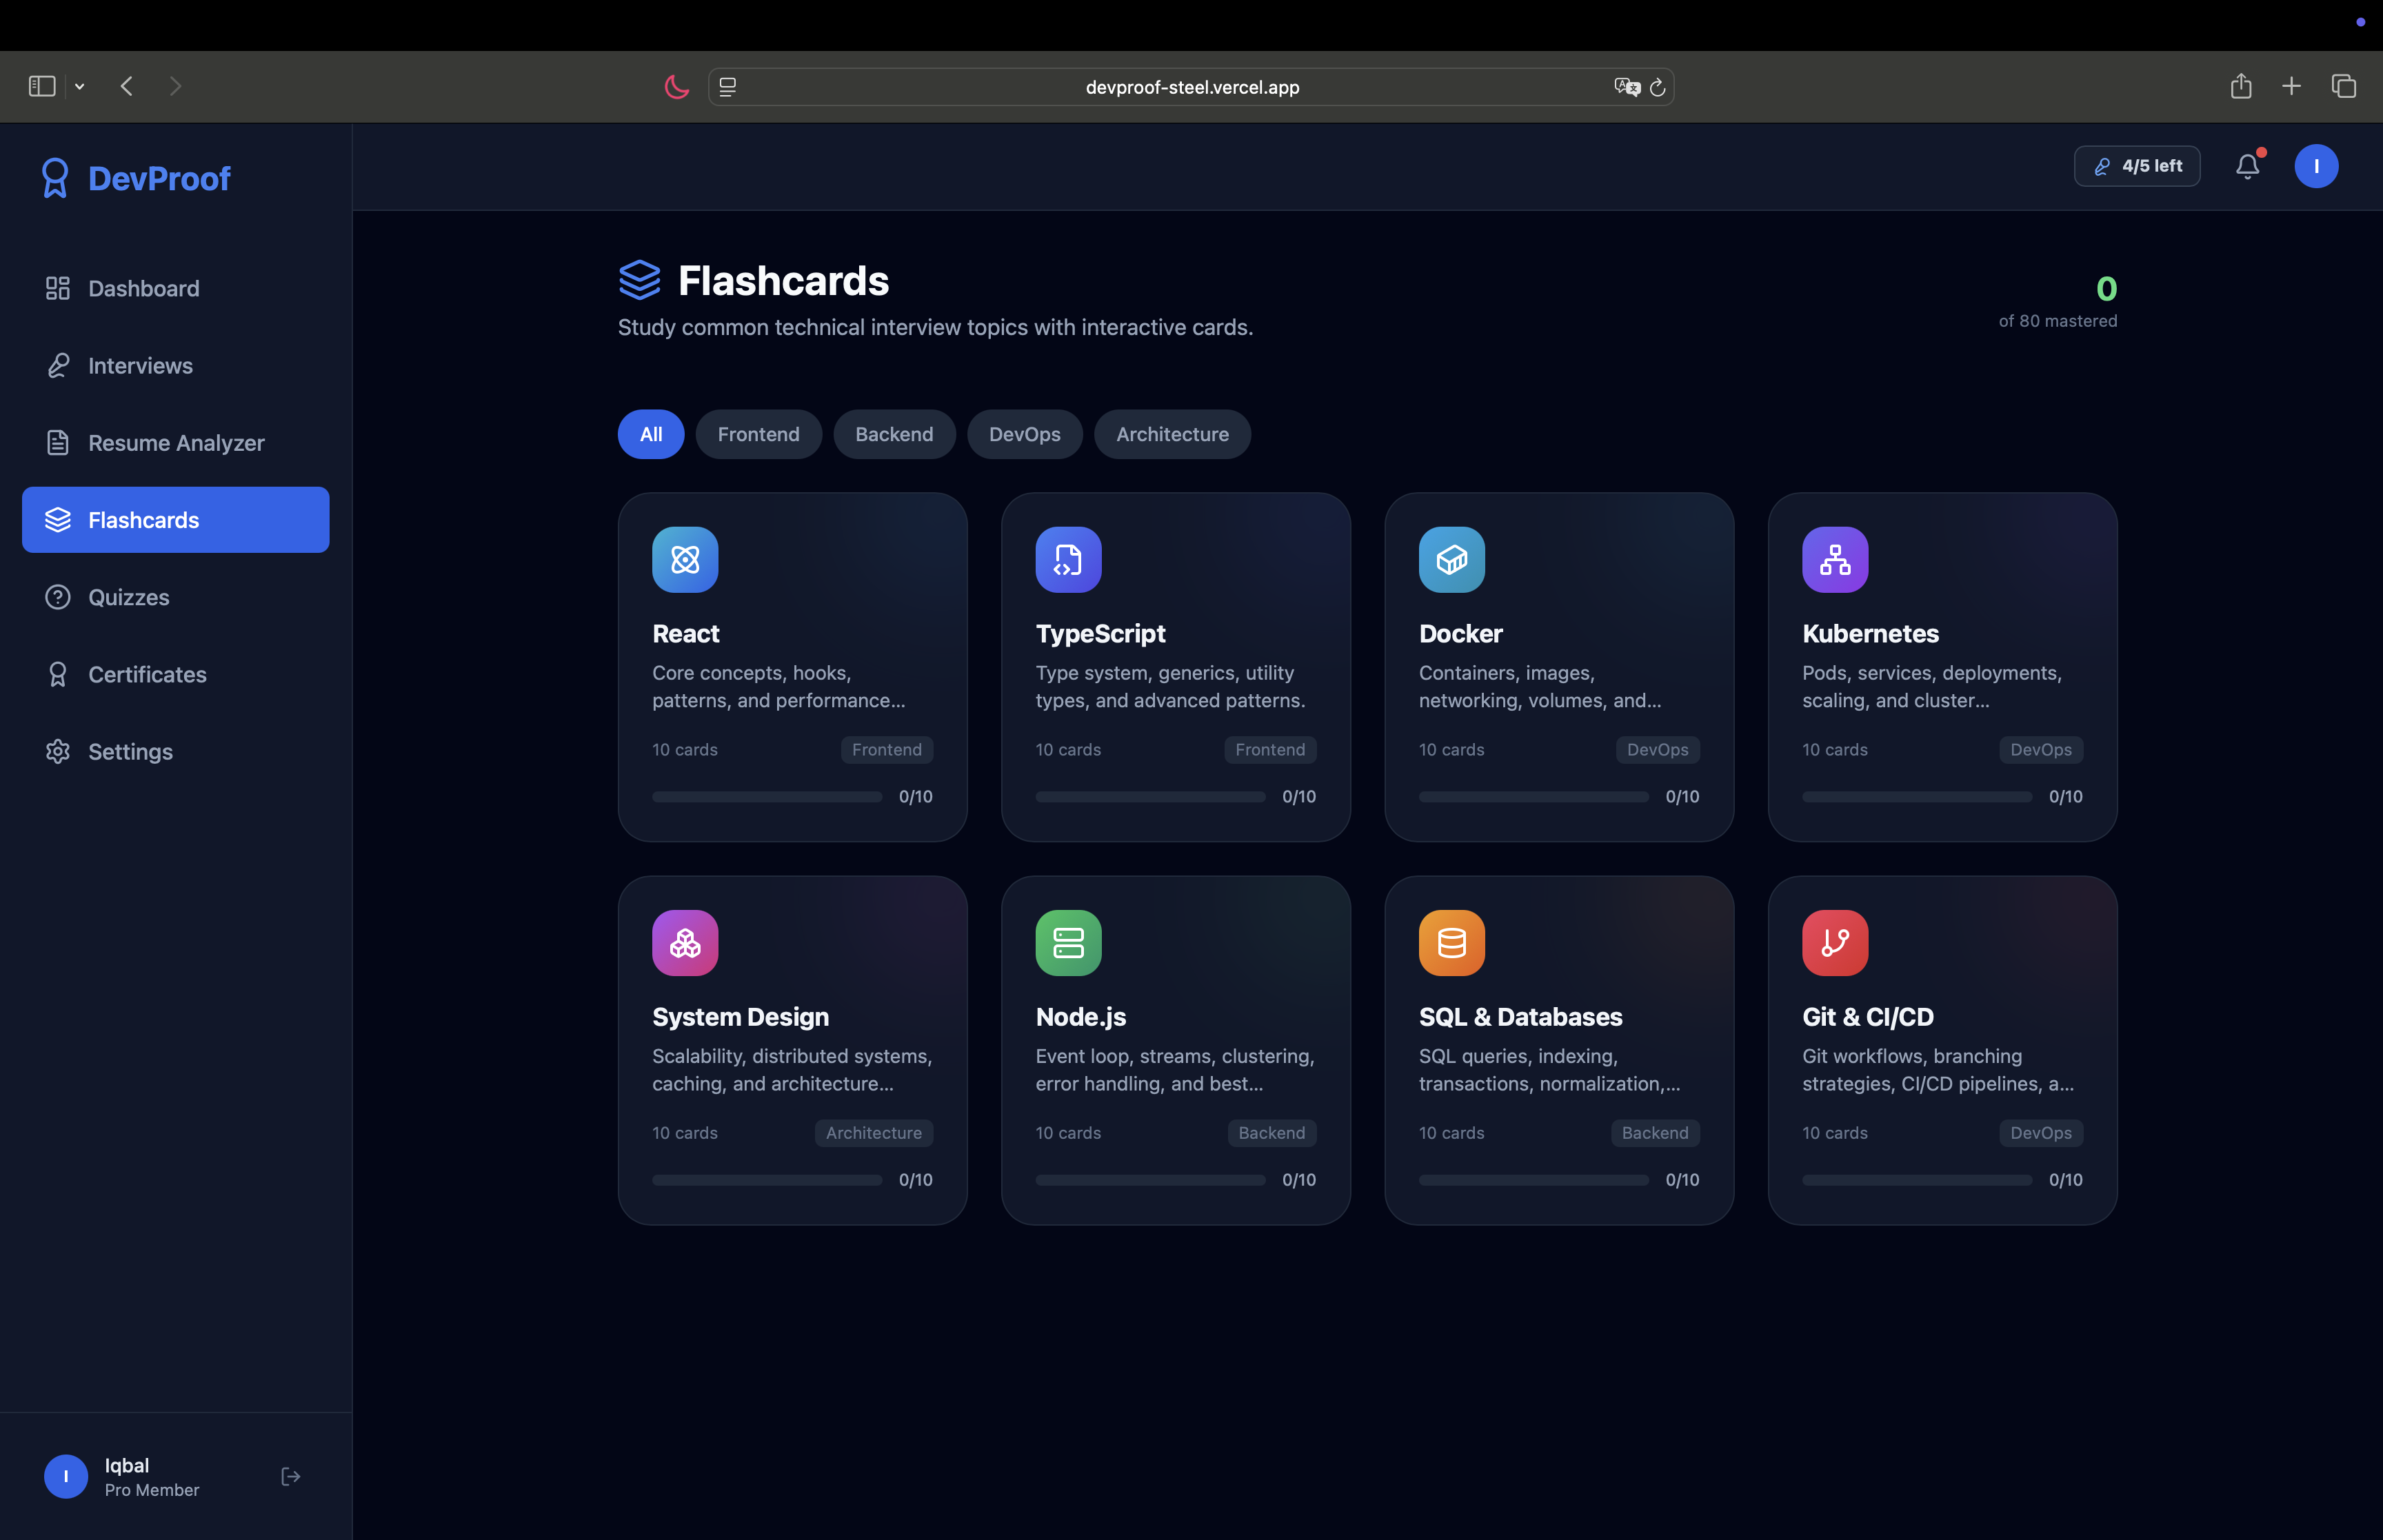The width and height of the screenshot is (2383, 1540).
Task: Click the Git & CI/CD branch icon
Action: [1834, 943]
